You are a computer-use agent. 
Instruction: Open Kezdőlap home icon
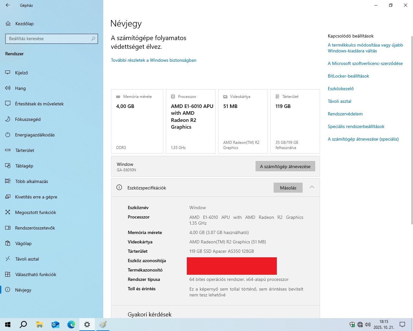[x=8, y=24]
